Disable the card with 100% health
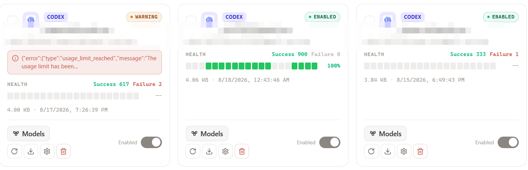Image resolution: width=528 pixels, height=170 pixels. point(330,142)
